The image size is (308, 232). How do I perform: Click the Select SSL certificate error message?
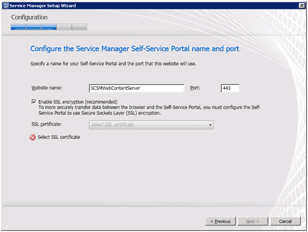coord(59,137)
